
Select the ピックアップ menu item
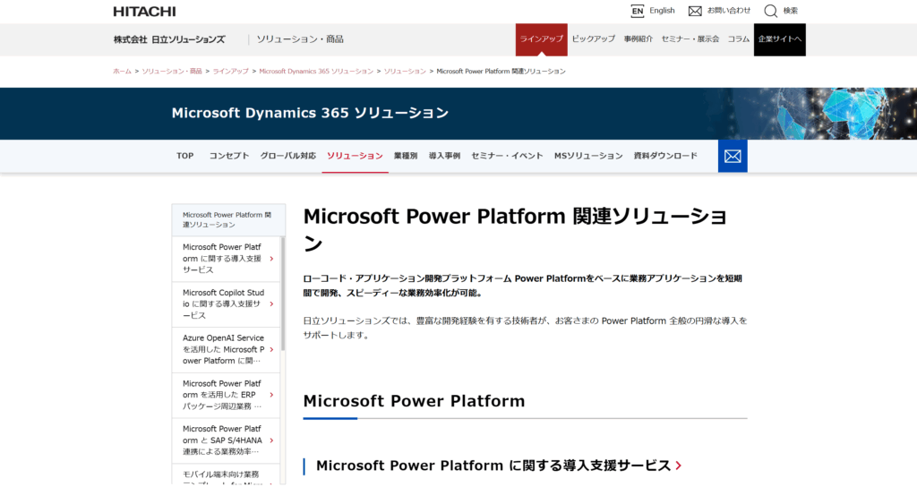pyautogui.click(x=594, y=39)
